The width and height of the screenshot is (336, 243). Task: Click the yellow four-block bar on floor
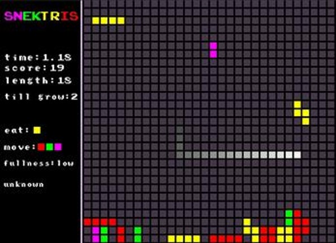(184, 238)
